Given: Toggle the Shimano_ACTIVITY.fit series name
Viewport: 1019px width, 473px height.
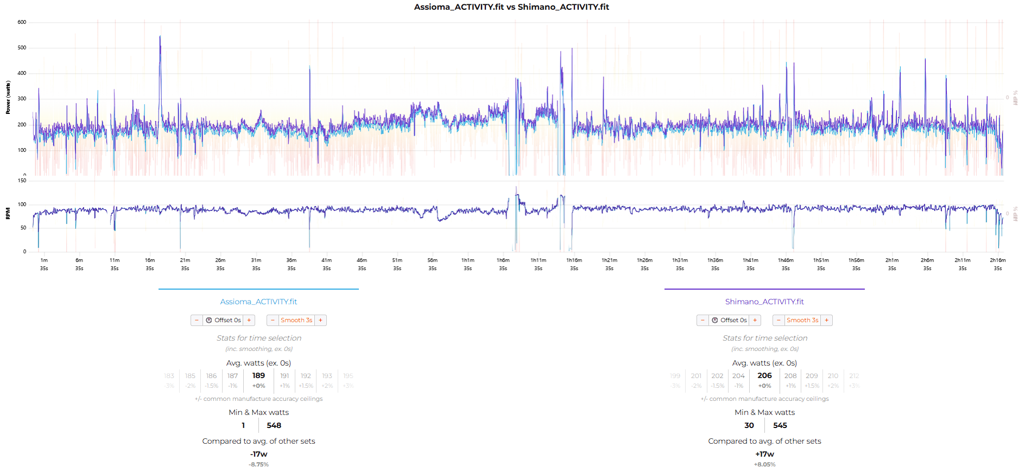Looking at the screenshot, I should coord(764,302).
